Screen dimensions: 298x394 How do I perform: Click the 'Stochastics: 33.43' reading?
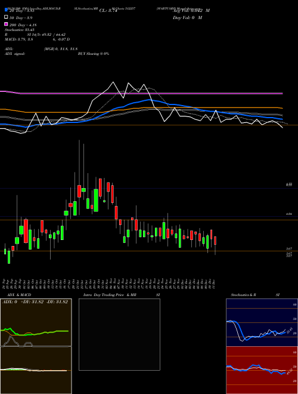tap(19, 30)
